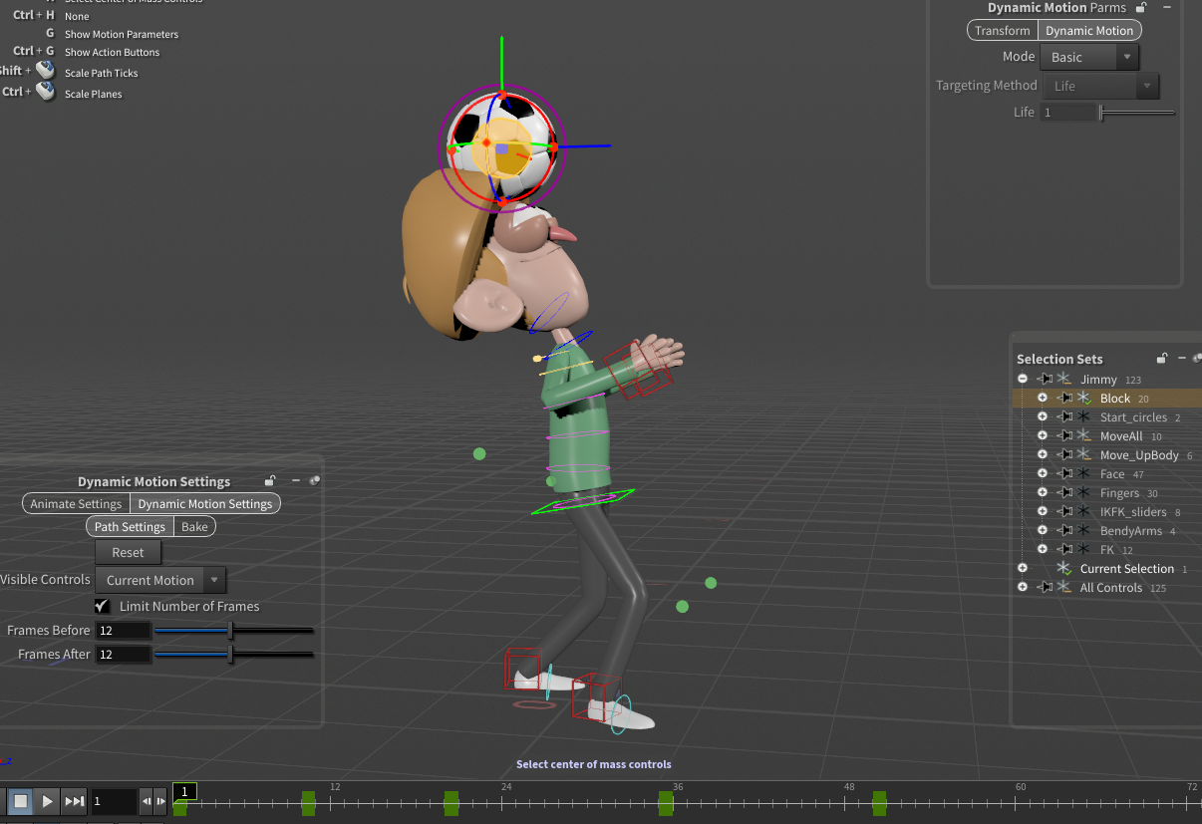This screenshot has height=824, width=1202.
Task: Open the Dynamic Motion Settings tab
Action: (x=205, y=504)
